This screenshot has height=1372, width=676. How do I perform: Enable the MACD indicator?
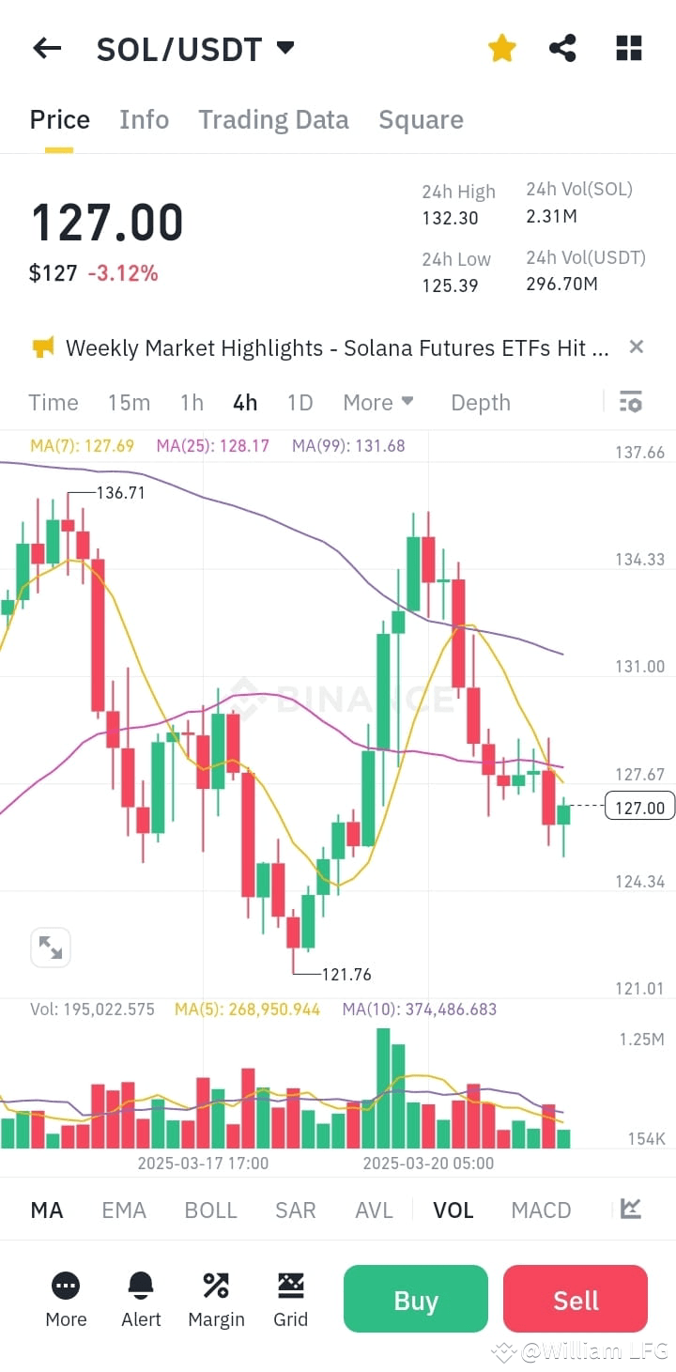click(541, 1210)
